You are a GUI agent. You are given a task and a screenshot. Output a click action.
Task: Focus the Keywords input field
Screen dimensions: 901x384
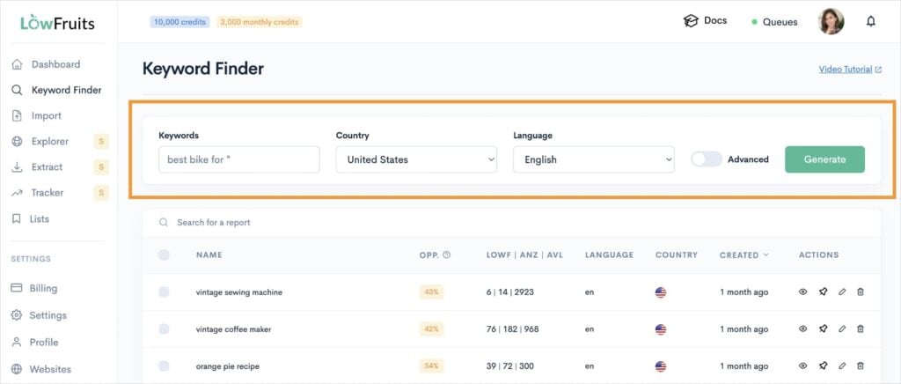[238, 159]
